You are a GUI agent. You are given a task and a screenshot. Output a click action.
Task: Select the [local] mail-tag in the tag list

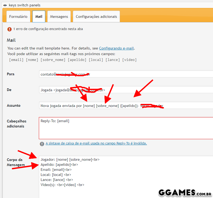pyautogui.click(x=96, y=60)
